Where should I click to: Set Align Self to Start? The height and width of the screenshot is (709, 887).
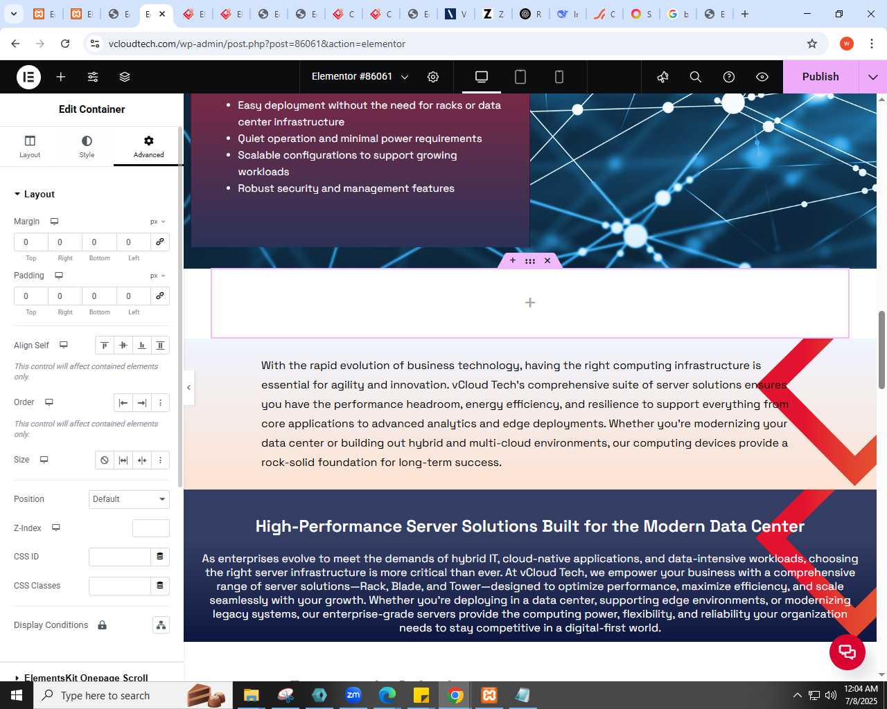105,345
